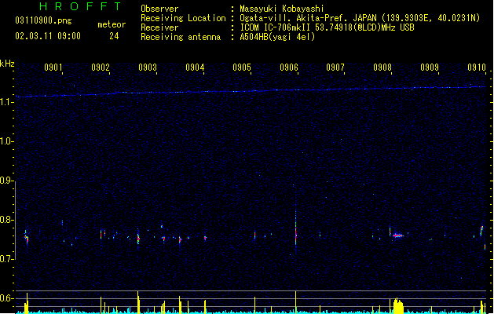
Task: Click the Observer label
Action: tap(159, 9)
